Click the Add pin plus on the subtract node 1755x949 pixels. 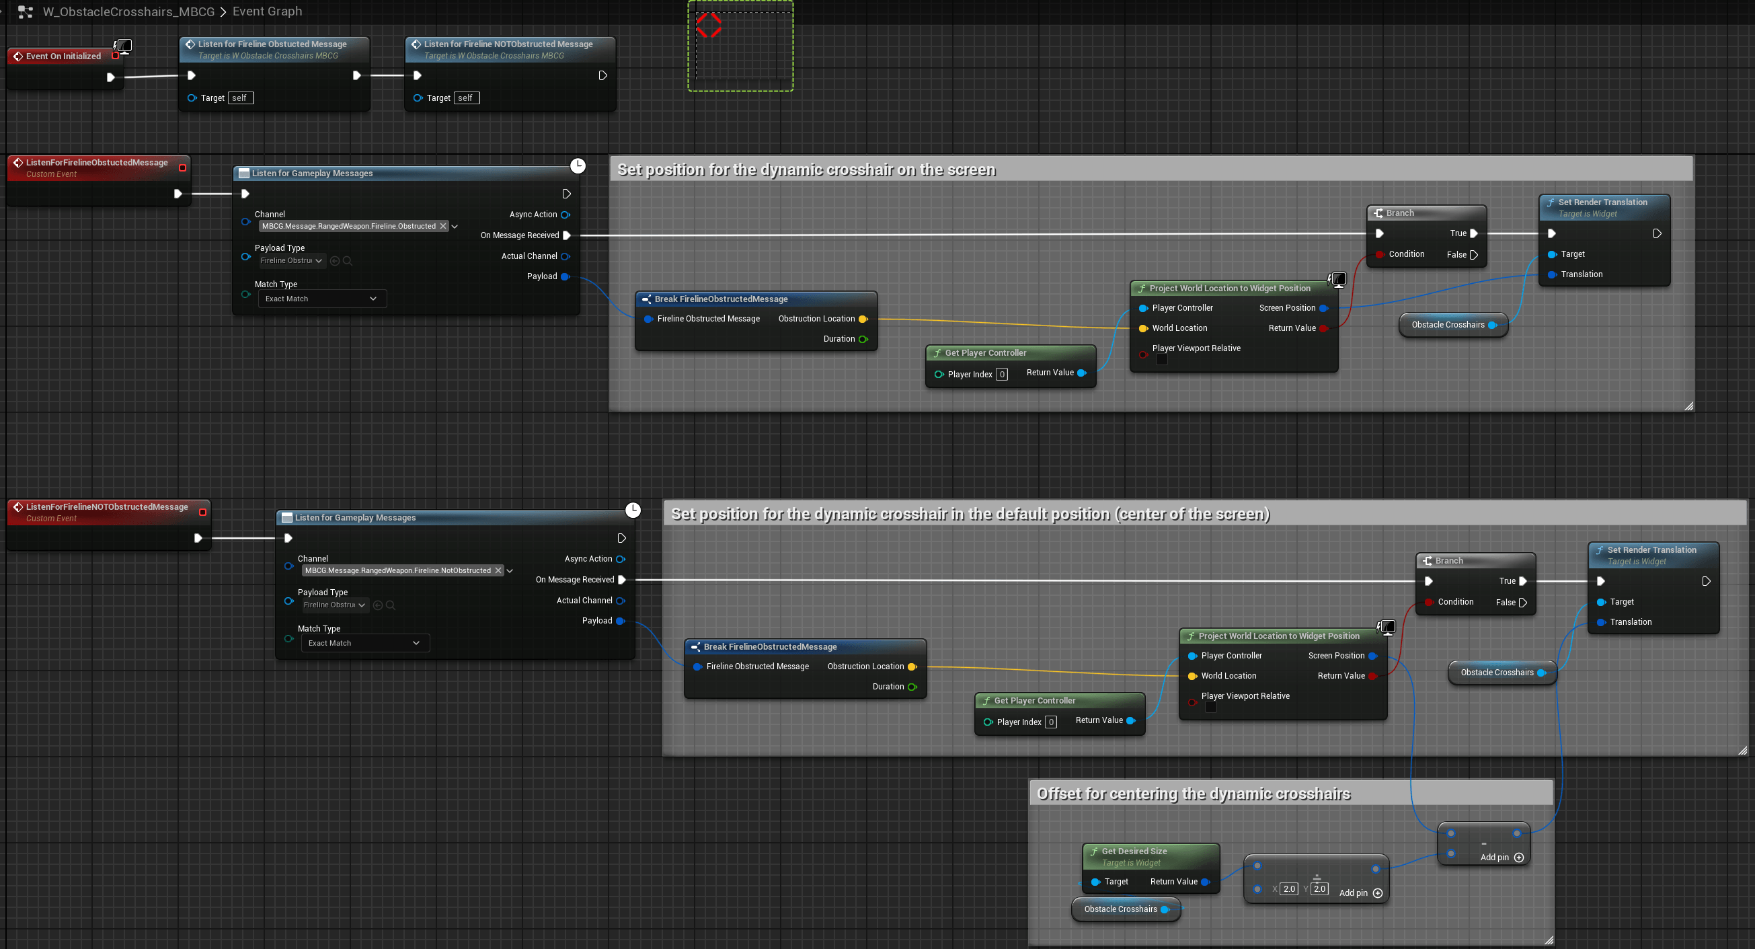click(x=1518, y=858)
